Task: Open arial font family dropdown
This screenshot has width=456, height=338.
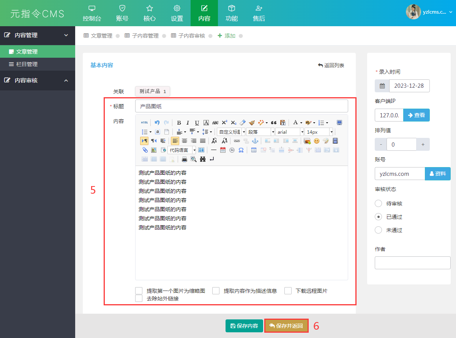Action: pyautogui.click(x=290, y=132)
